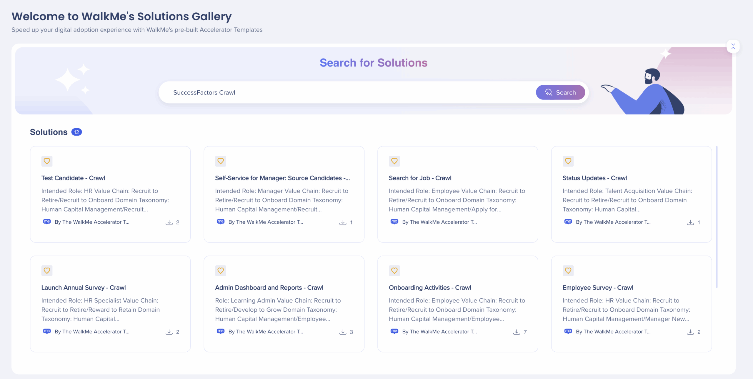The width and height of the screenshot is (753, 379).
Task: Click download icon on Onboarding Activities card
Action: pos(517,332)
